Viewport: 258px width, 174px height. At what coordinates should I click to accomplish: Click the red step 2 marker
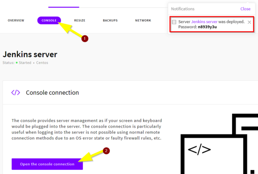[x=106, y=150]
